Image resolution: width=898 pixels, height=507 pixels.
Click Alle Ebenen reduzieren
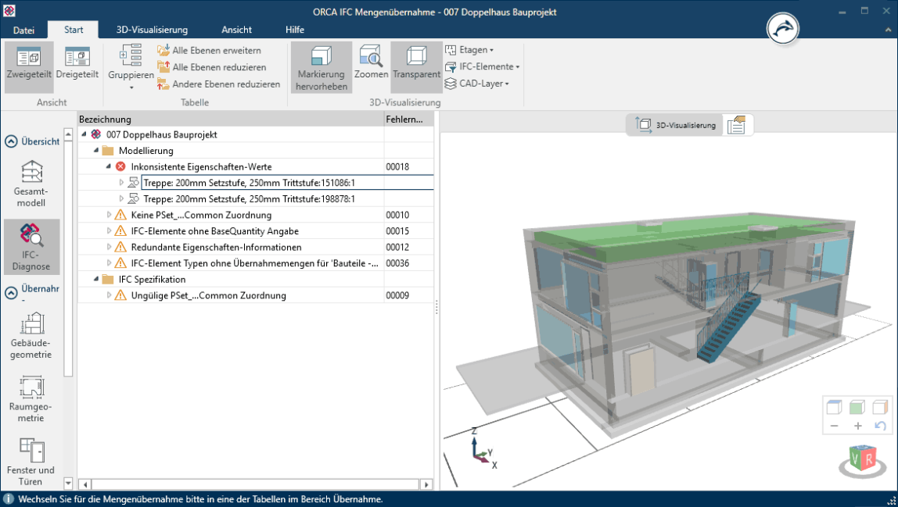[x=212, y=67]
